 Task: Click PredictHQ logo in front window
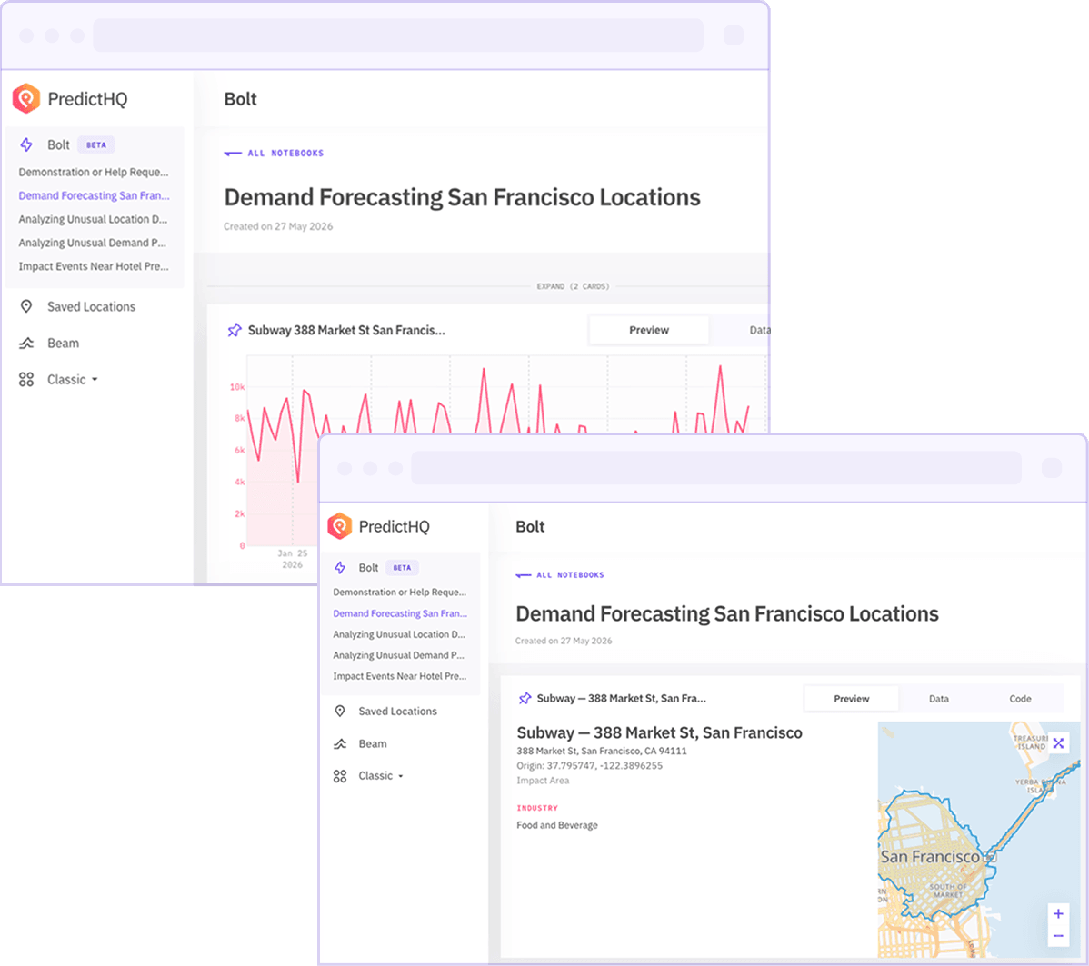pyautogui.click(x=378, y=526)
